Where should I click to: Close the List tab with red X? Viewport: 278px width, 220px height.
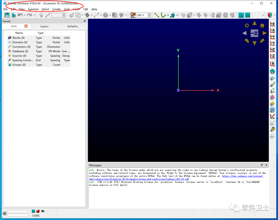pos(26,26)
